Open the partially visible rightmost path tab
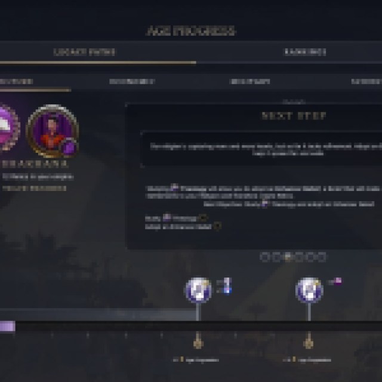This screenshot has height=382, width=382. tap(366, 81)
